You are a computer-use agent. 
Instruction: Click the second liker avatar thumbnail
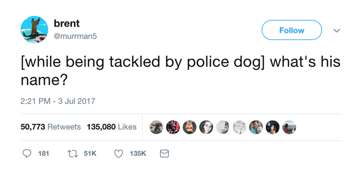pyautogui.click(x=173, y=127)
